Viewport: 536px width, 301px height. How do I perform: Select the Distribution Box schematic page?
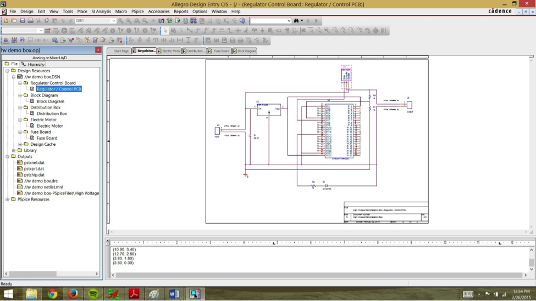pos(52,113)
